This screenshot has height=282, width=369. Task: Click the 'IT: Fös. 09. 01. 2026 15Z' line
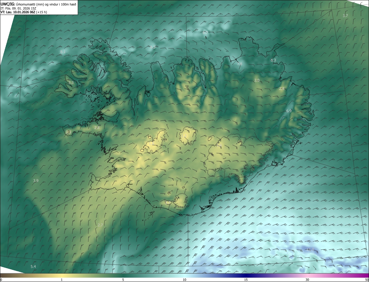tap(18, 8)
